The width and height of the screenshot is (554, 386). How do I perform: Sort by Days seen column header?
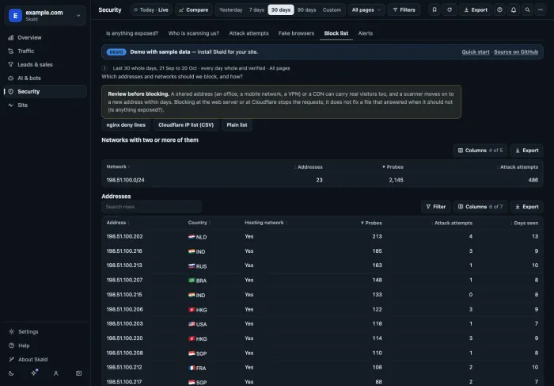pos(524,223)
